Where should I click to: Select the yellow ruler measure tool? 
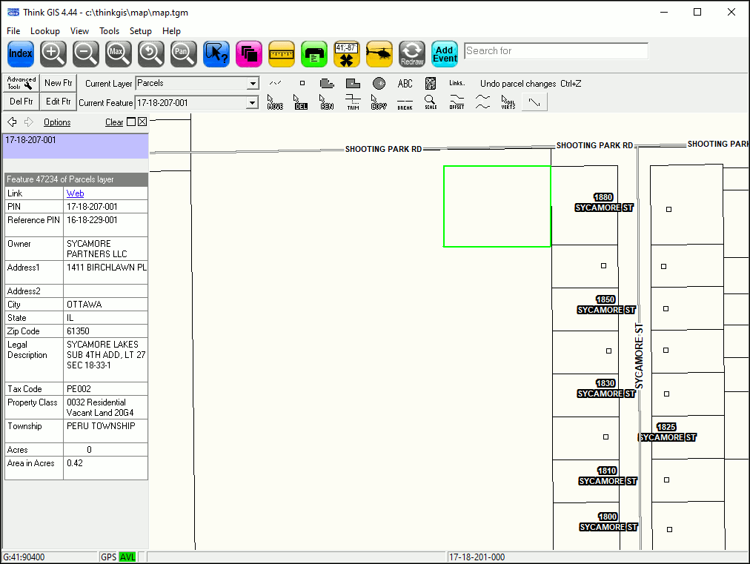click(x=282, y=53)
